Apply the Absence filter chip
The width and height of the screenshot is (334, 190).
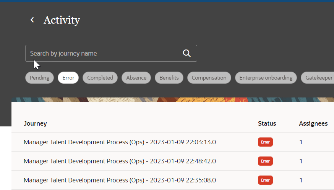point(136,78)
